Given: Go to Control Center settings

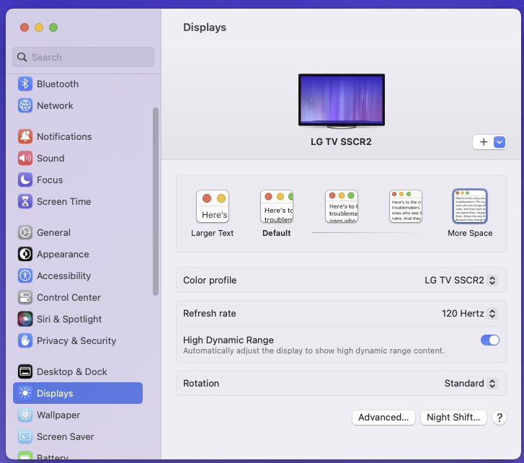Looking at the screenshot, I should (x=78, y=297).
